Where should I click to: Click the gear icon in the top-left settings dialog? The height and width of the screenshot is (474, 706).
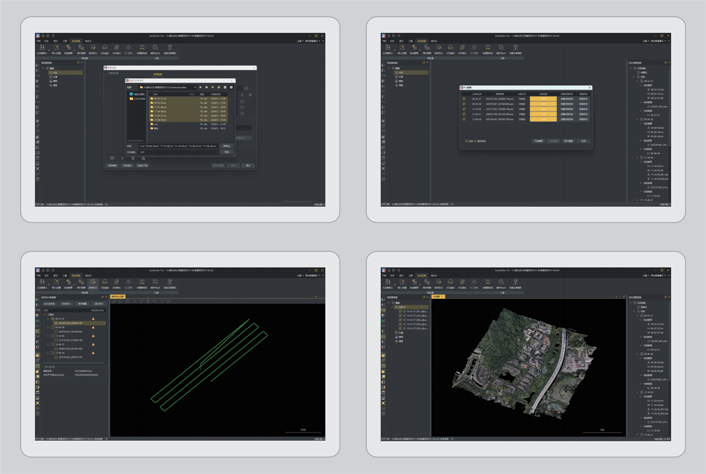246,89
